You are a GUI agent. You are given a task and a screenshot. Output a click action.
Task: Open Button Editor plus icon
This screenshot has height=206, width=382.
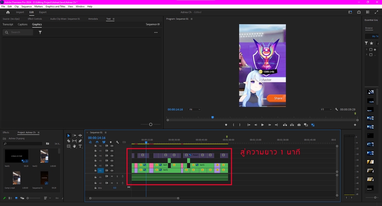pos(355,125)
